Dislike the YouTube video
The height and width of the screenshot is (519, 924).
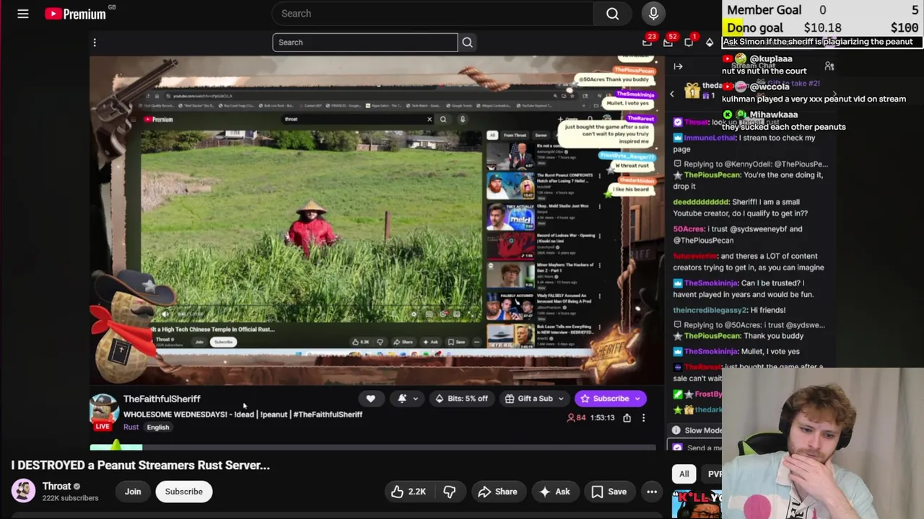click(450, 492)
